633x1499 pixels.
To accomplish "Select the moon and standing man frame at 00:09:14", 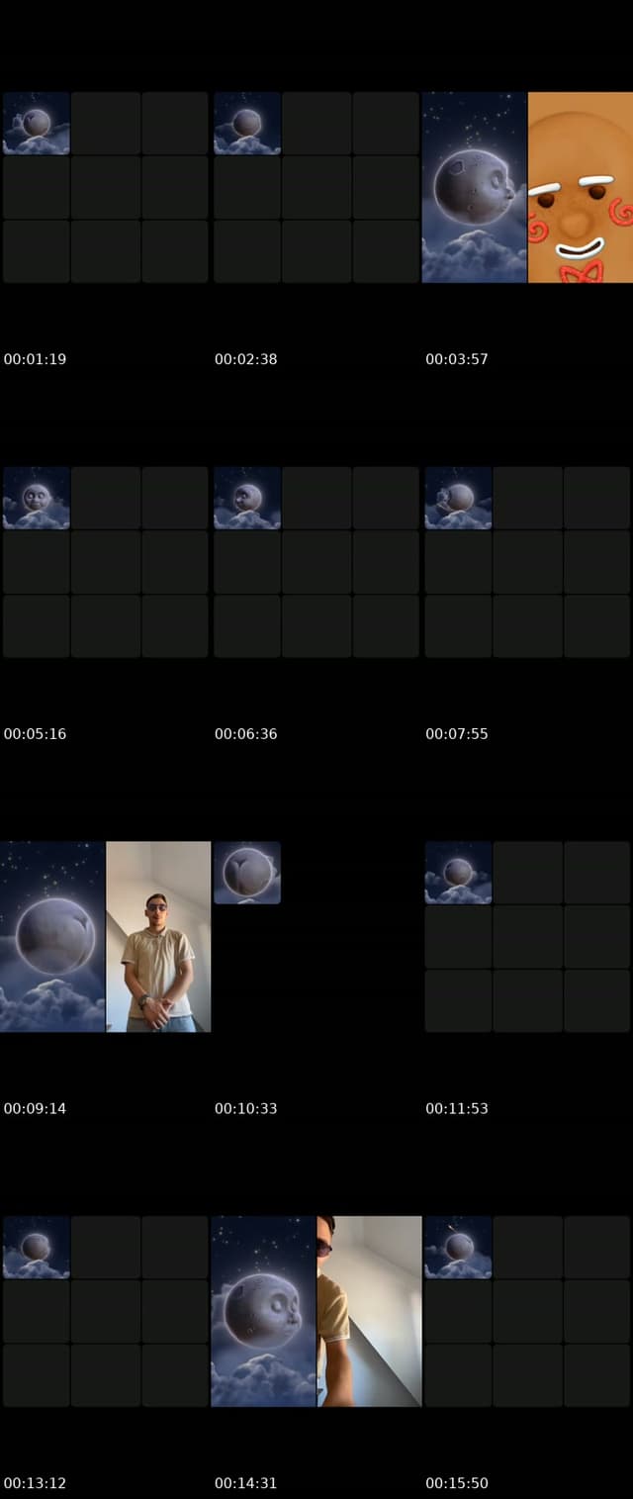I will coord(105,937).
